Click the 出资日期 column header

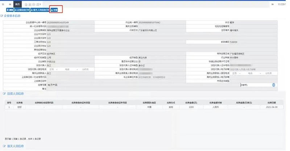pyautogui.click(x=272, y=103)
